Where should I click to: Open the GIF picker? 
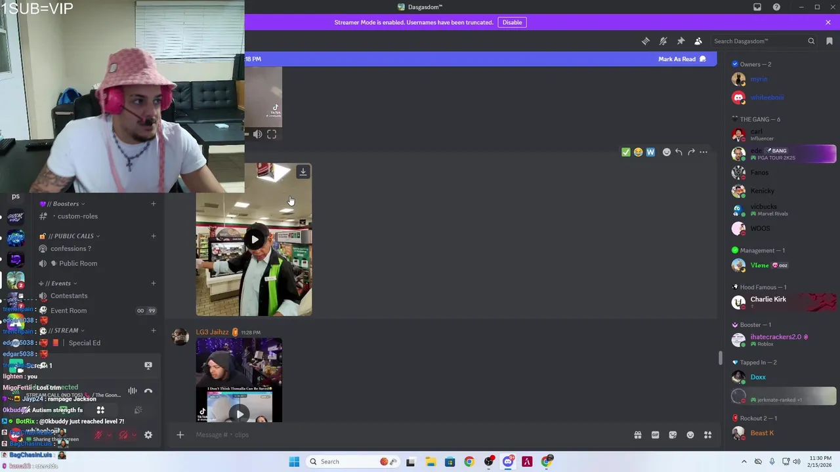(655, 435)
